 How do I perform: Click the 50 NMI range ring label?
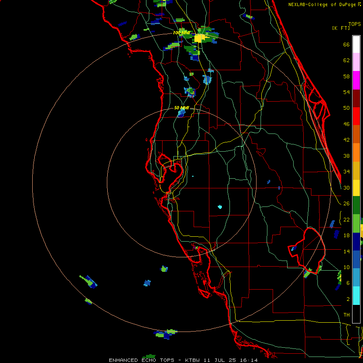click(x=181, y=108)
